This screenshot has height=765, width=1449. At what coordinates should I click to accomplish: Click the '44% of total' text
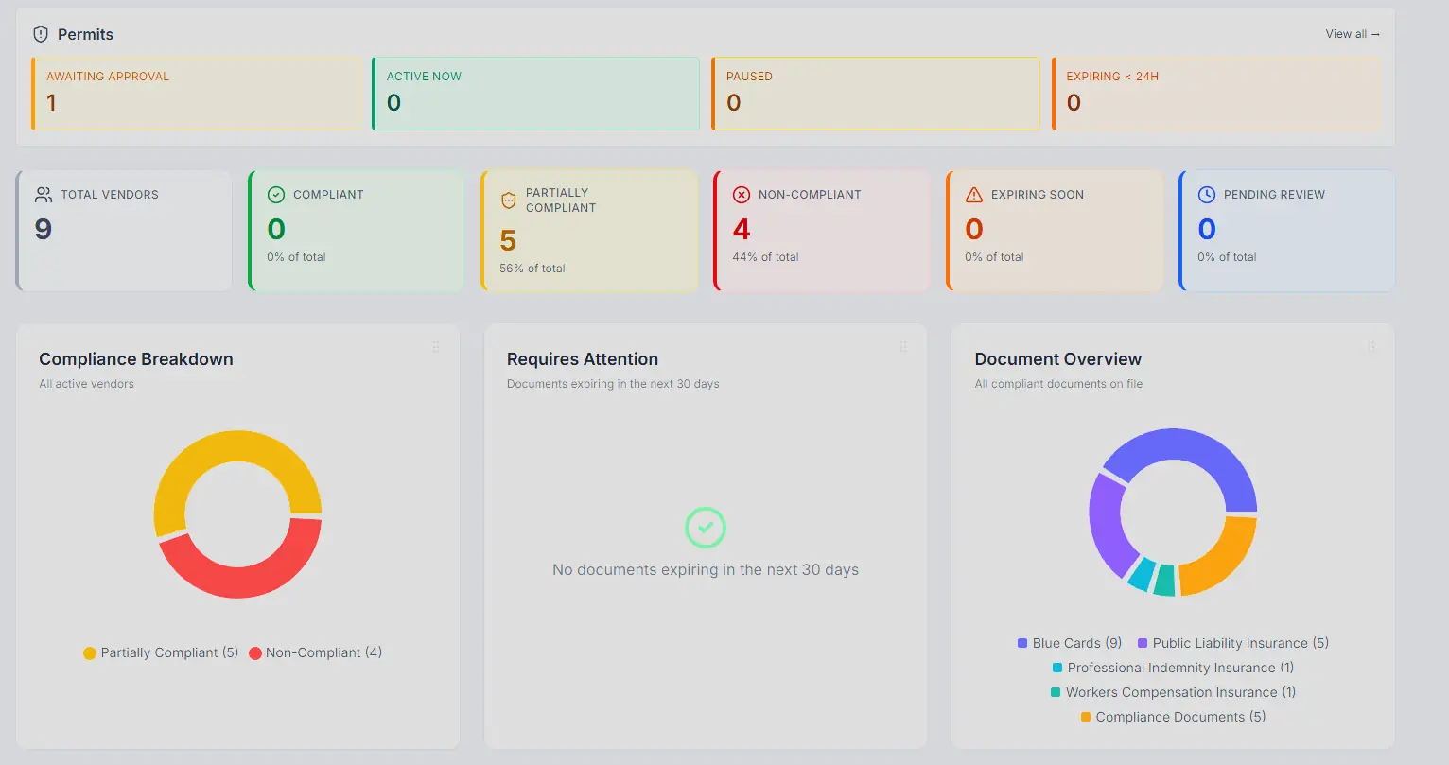pos(765,257)
